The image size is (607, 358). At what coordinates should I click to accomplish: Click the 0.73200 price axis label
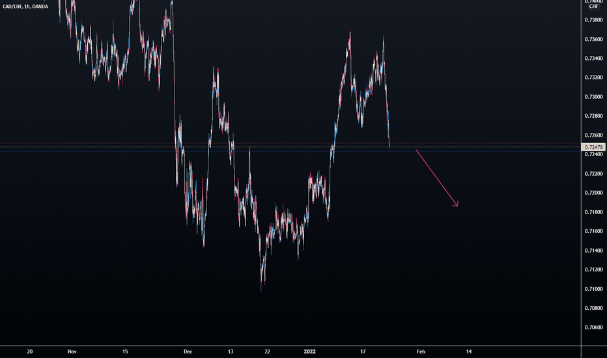point(593,77)
